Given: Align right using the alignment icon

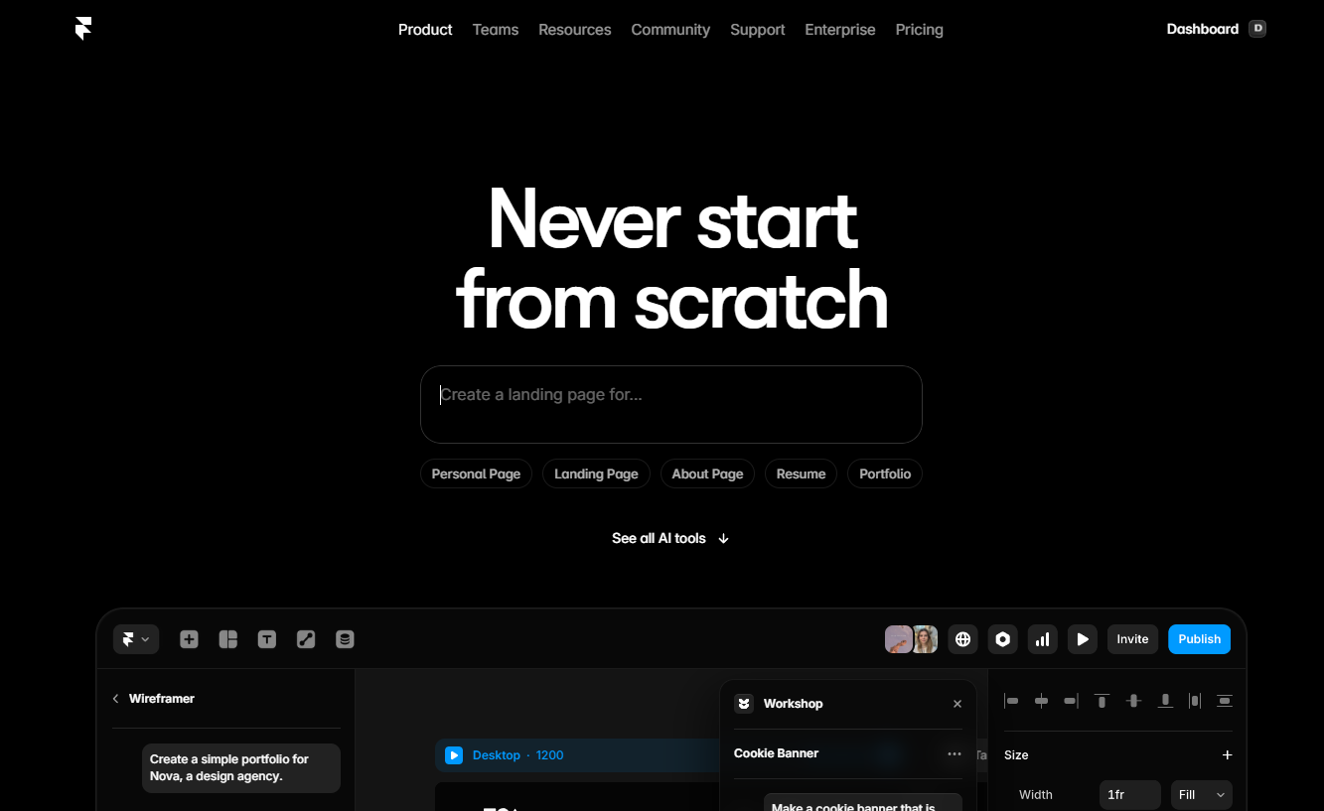Looking at the screenshot, I should 1071,701.
